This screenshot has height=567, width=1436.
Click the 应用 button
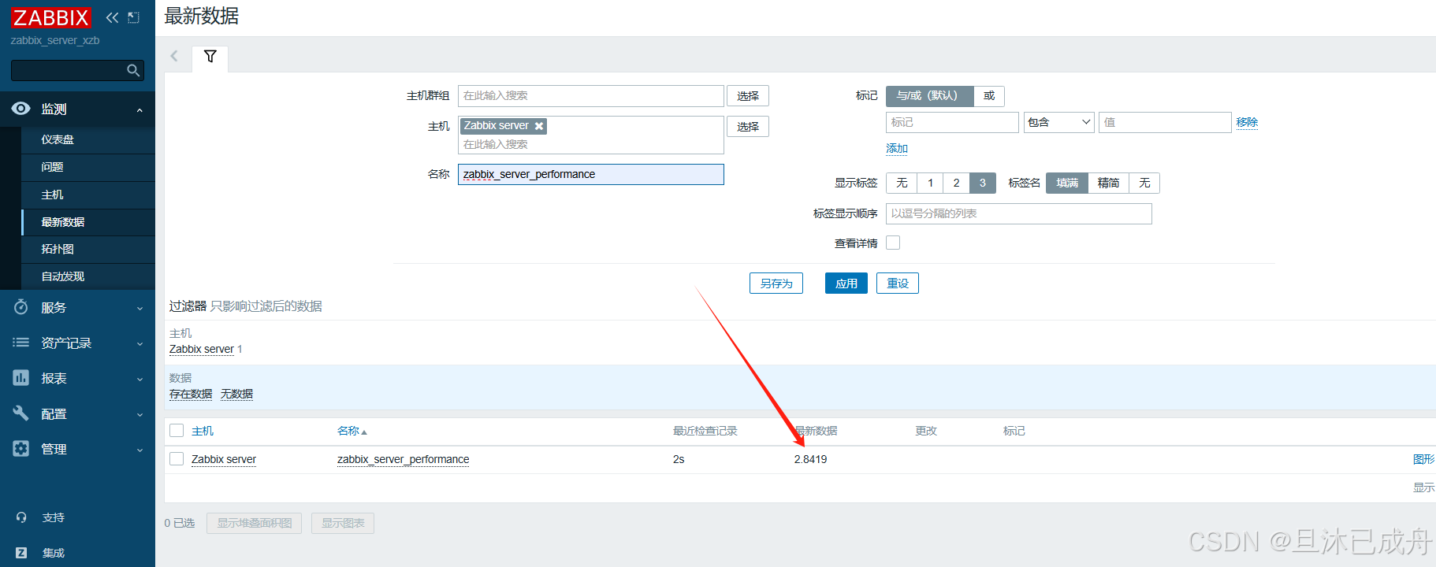point(846,283)
